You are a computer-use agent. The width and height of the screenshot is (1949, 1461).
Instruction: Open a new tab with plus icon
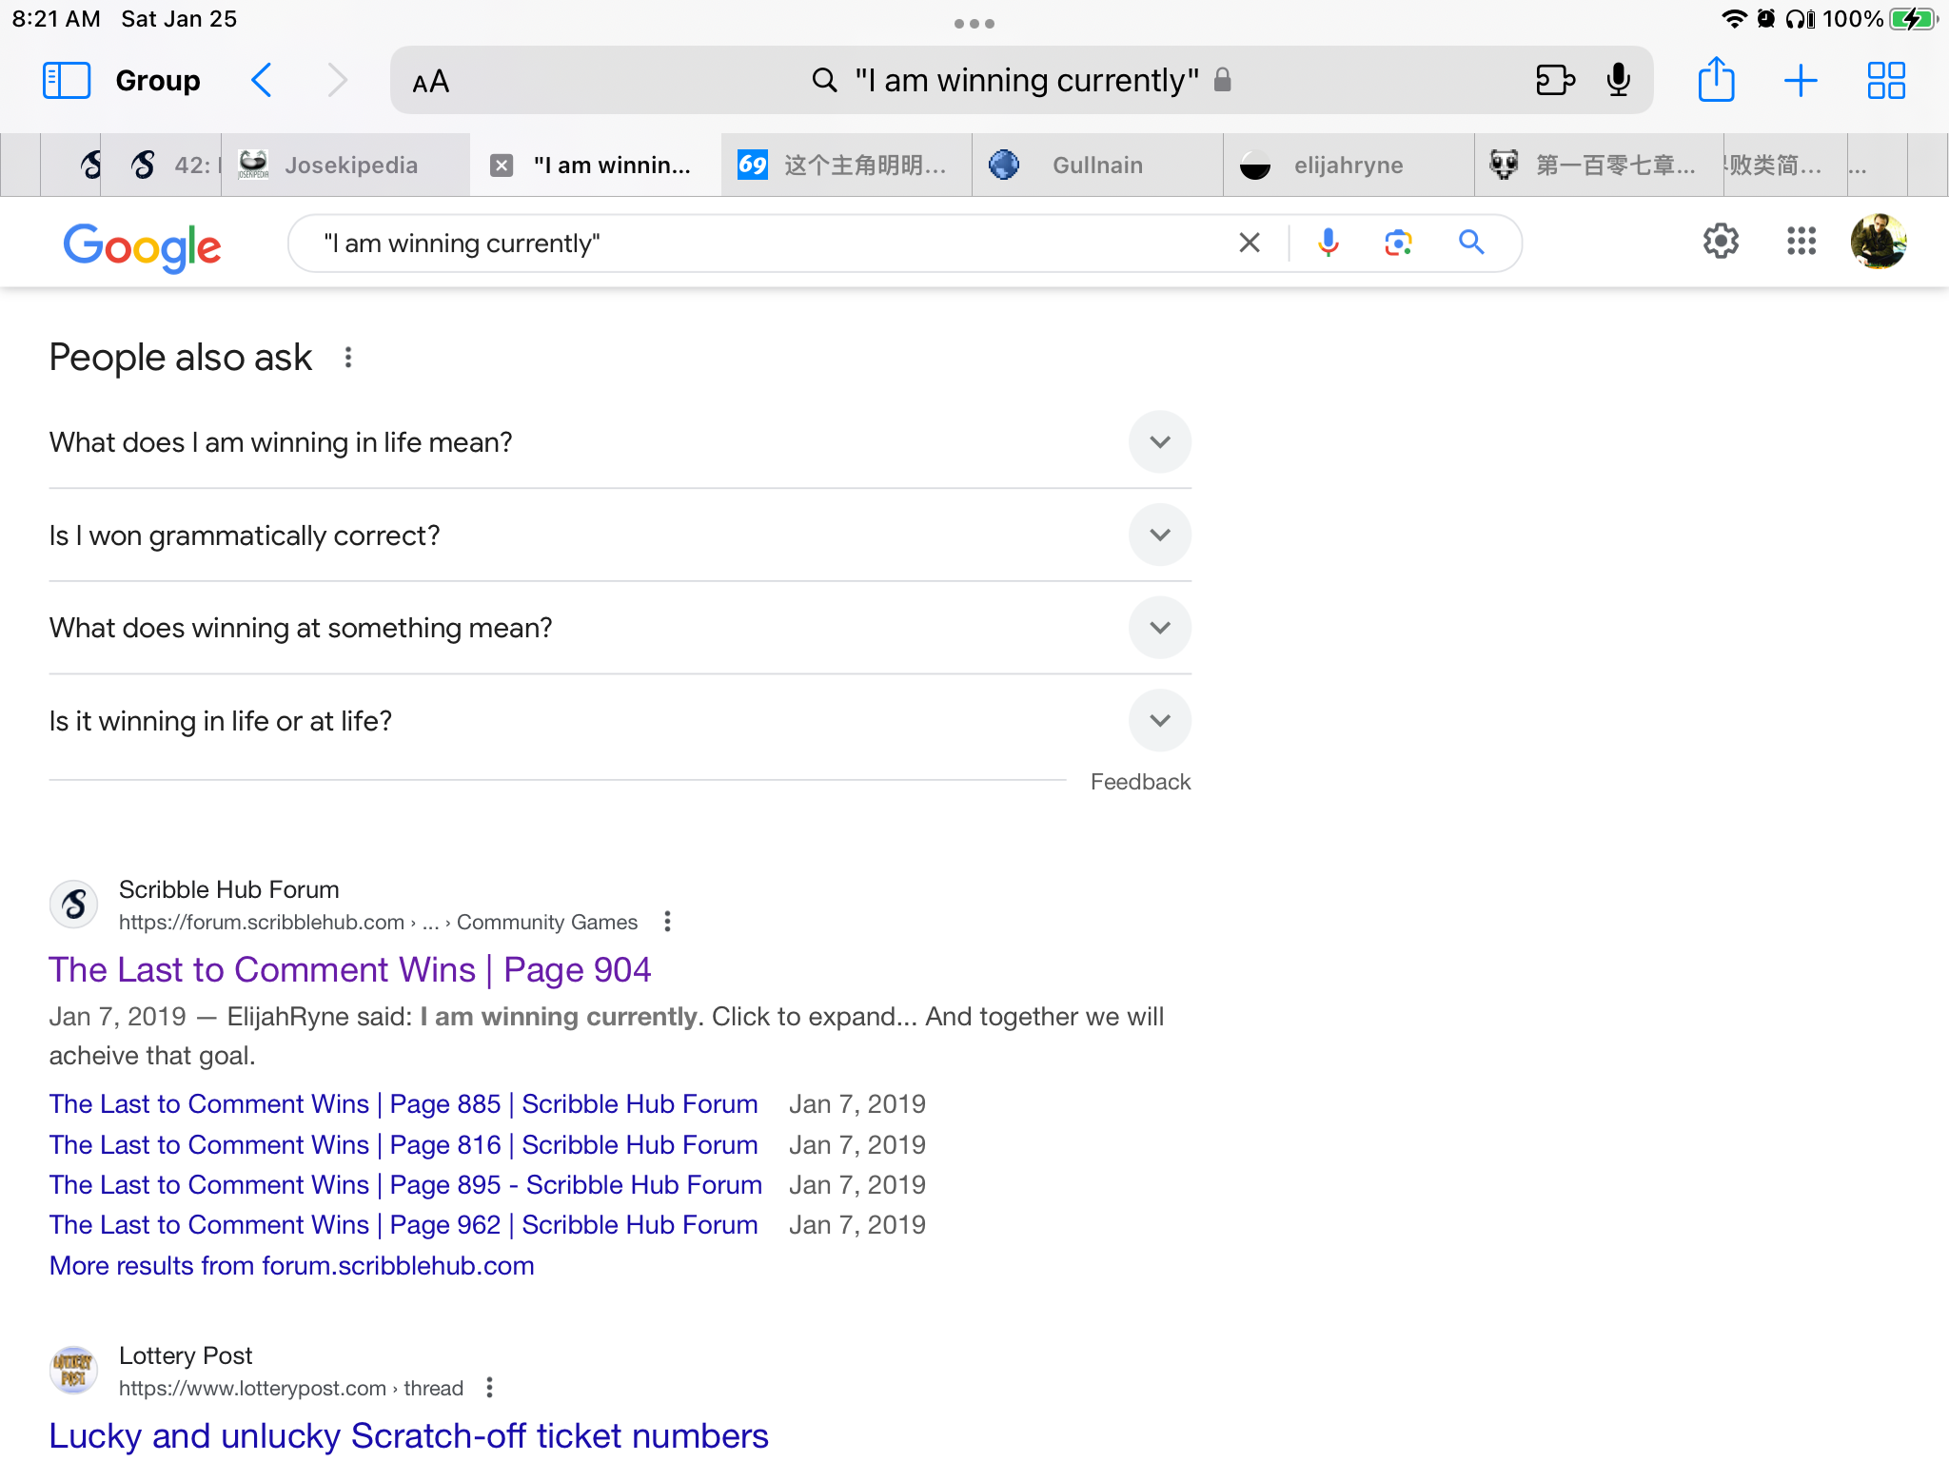tap(1800, 81)
